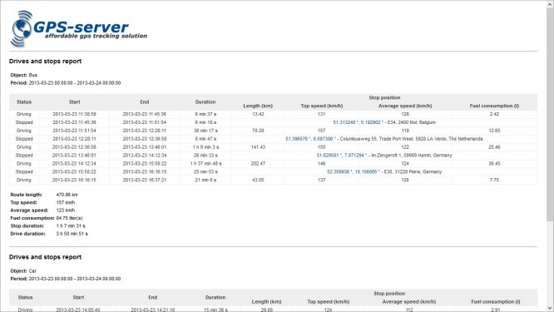554x312 pixels.
Task: Click the Object: Bus label
Action: click(23, 75)
